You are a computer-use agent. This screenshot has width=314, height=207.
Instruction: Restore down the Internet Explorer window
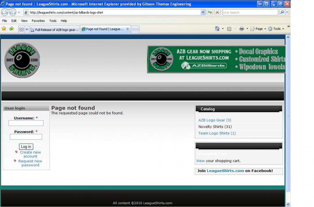pos(280,4)
